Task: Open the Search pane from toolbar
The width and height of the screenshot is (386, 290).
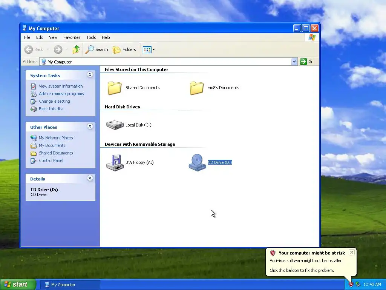Action: (97, 49)
